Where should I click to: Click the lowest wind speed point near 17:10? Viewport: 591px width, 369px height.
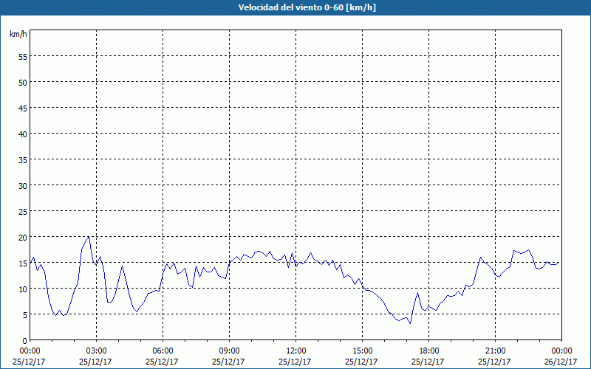(x=410, y=323)
